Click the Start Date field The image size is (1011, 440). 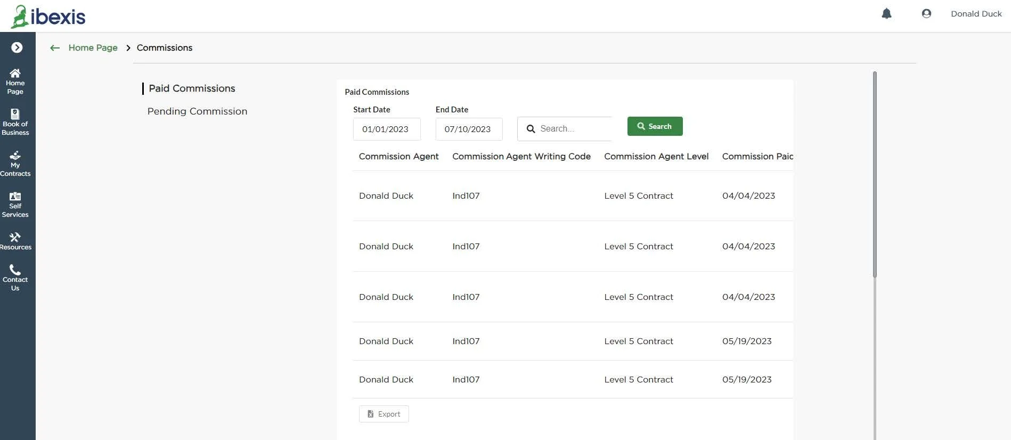coord(387,129)
